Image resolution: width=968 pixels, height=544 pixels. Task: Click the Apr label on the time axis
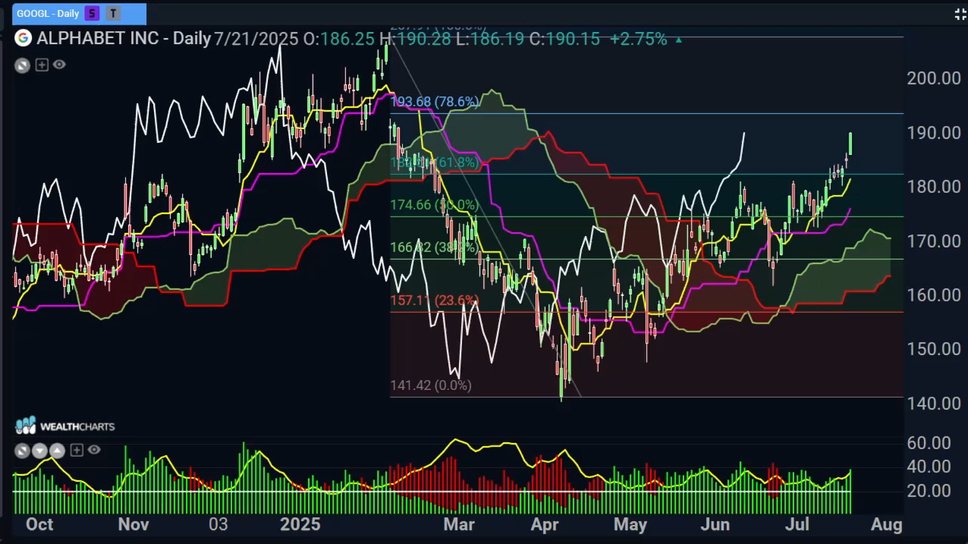pyautogui.click(x=544, y=525)
